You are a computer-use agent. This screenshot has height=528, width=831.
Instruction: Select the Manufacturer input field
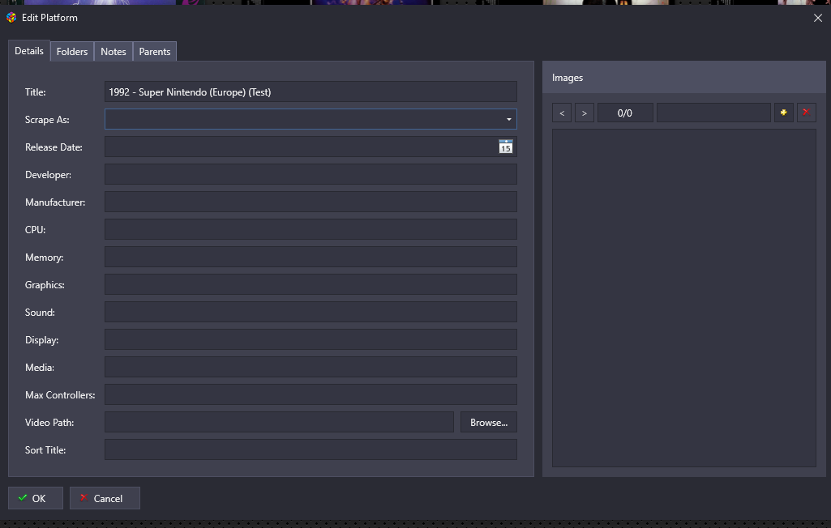(x=311, y=202)
